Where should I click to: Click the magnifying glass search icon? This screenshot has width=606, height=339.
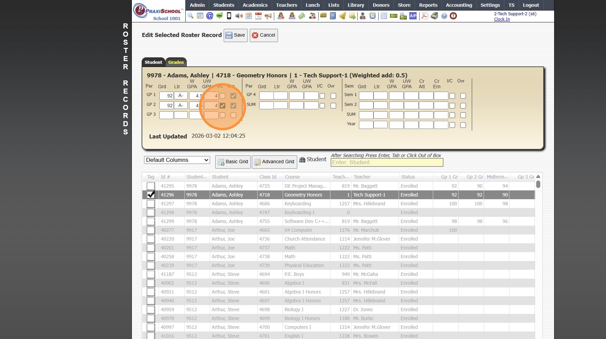tap(190, 16)
